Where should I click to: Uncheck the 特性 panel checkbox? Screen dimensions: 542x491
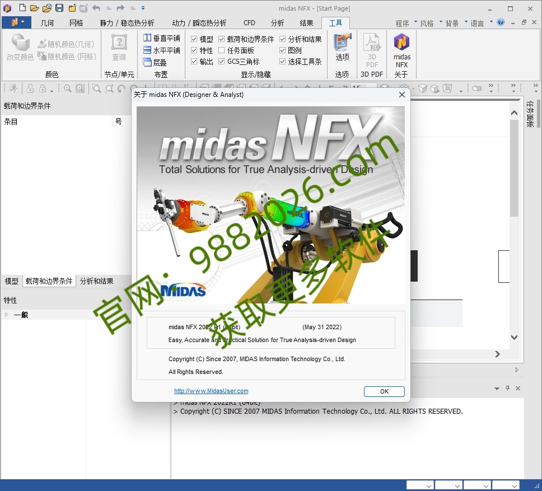(194, 50)
